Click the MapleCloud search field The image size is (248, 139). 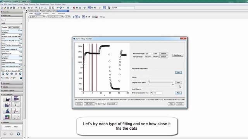(x=12, y=20)
